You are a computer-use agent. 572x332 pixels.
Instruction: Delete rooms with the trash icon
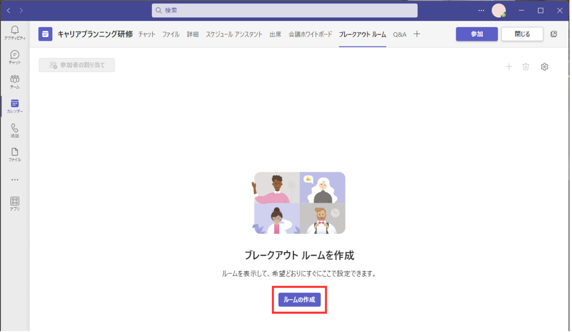click(526, 66)
